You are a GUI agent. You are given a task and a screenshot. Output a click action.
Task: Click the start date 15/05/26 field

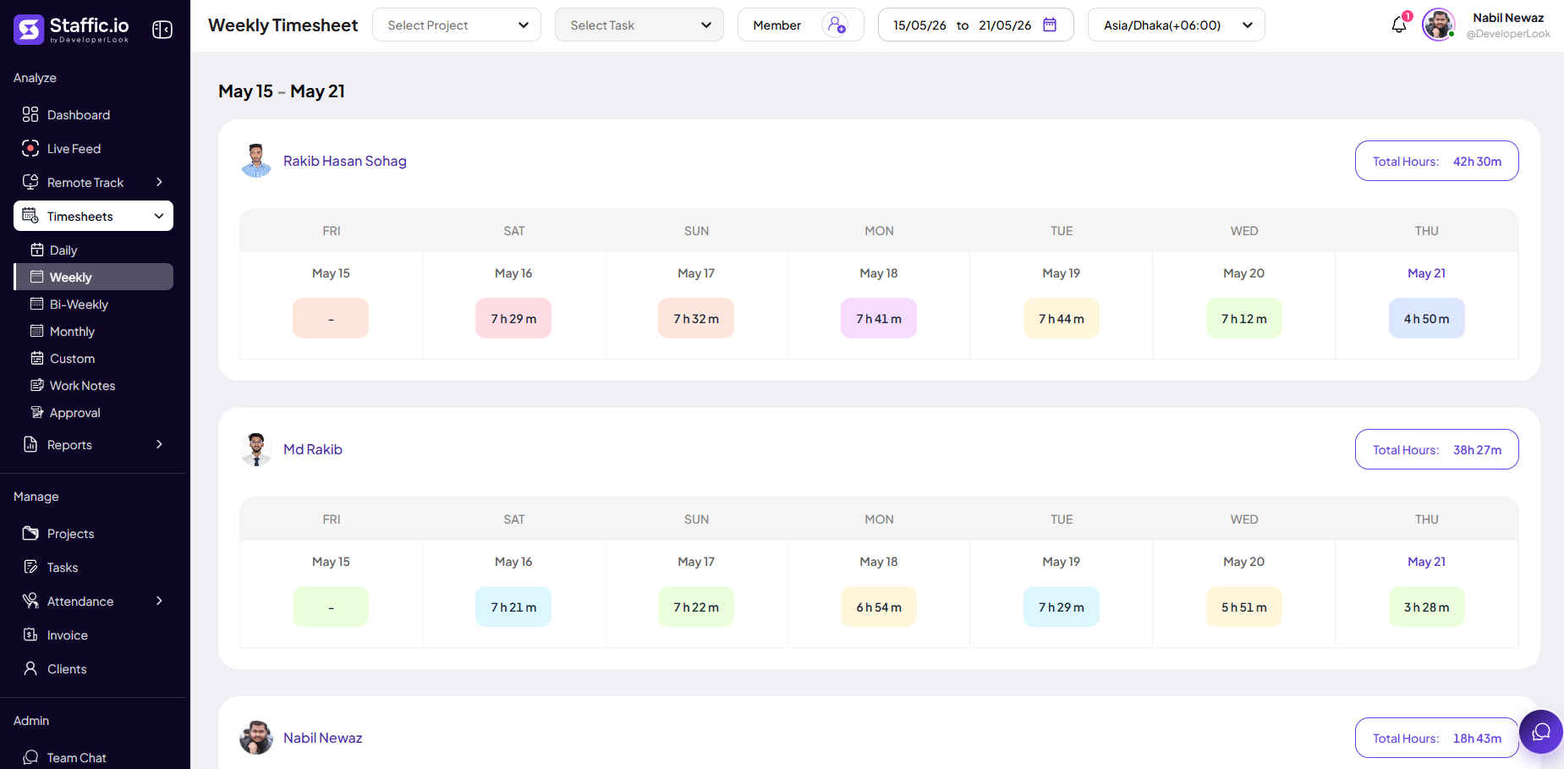coord(920,25)
